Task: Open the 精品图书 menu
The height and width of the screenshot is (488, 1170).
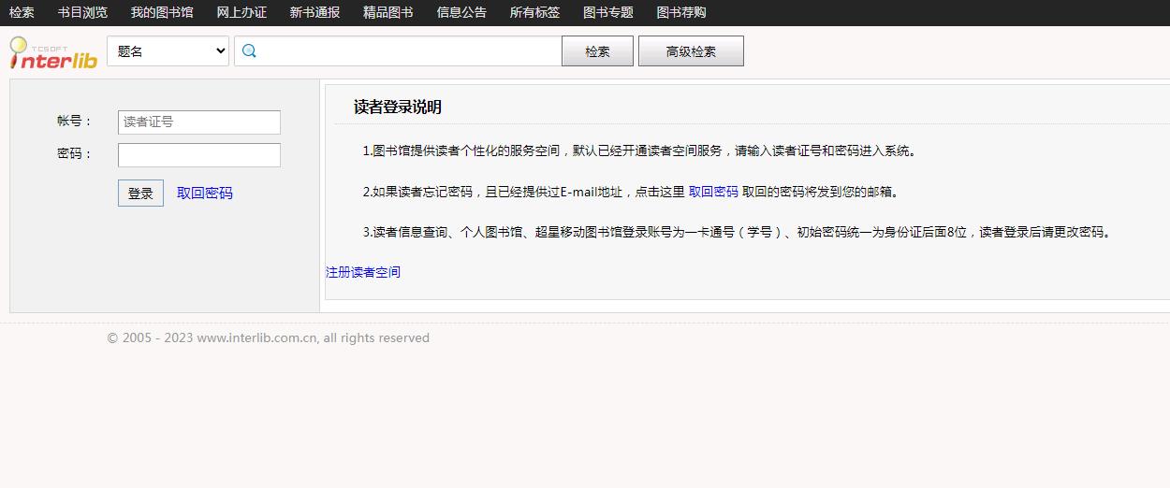Action: tap(388, 12)
